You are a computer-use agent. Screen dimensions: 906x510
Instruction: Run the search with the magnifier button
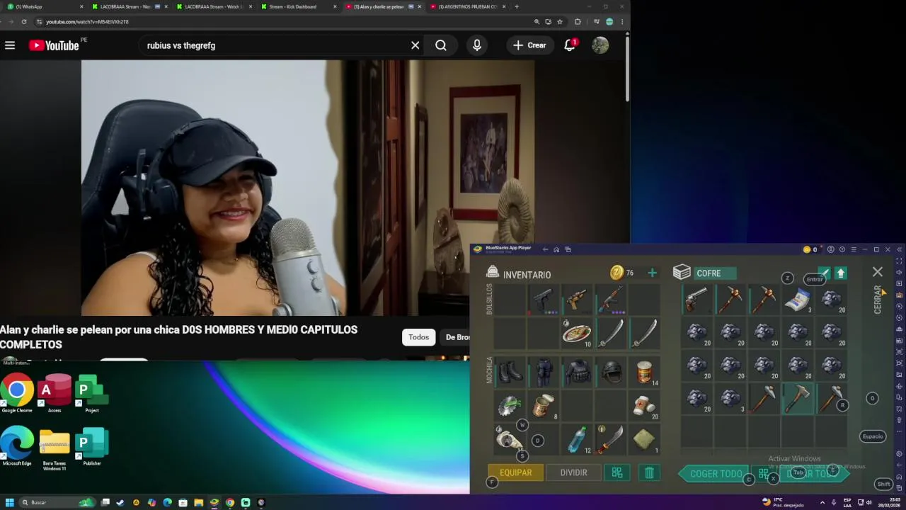coord(441,45)
